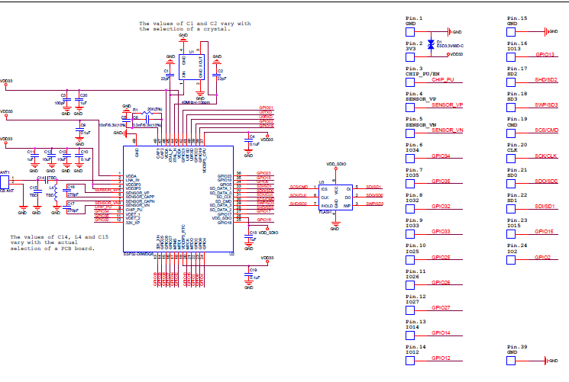
Task: Select the "Pin.22" heading text
Action: pos(517,195)
